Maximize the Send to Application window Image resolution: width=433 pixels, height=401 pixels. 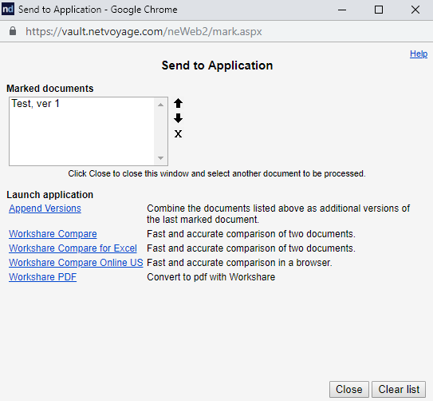pyautogui.click(x=379, y=10)
